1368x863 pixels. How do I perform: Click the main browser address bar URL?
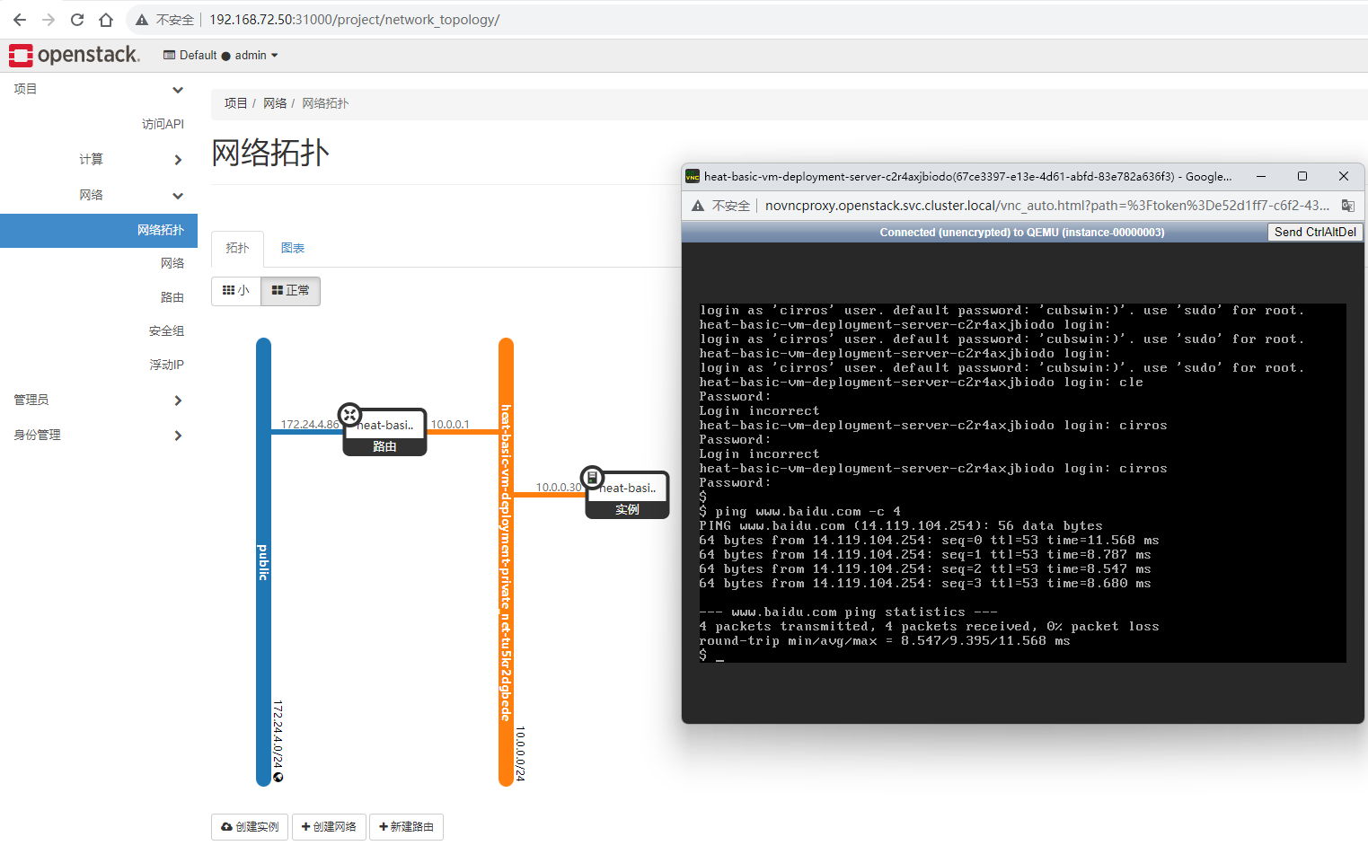(x=354, y=20)
